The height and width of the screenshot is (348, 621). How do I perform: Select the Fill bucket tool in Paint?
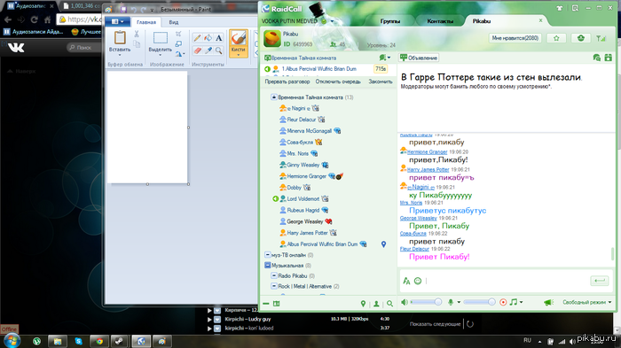tap(208, 38)
